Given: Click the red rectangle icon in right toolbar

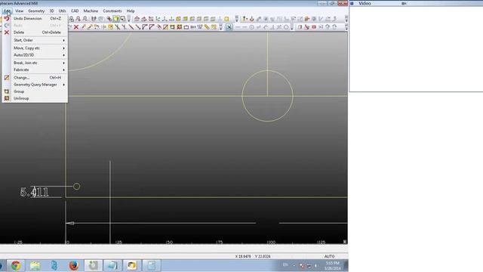Looking at the screenshot, I should pyautogui.click(x=314, y=27).
